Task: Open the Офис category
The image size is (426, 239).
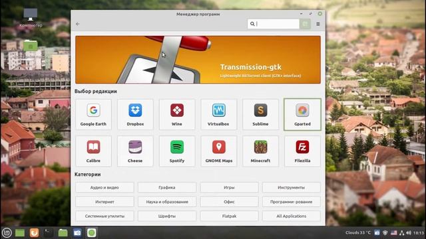Action: (x=229, y=202)
